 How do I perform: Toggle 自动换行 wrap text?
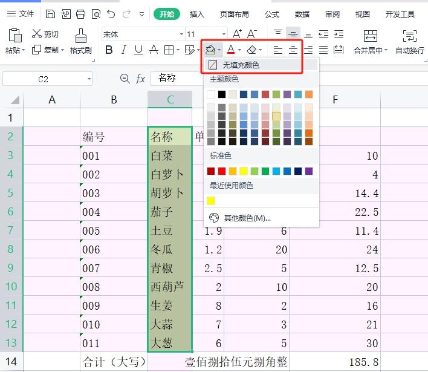(x=410, y=41)
